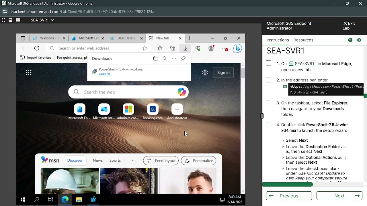Click the Search the web box

click(x=128, y=92)
